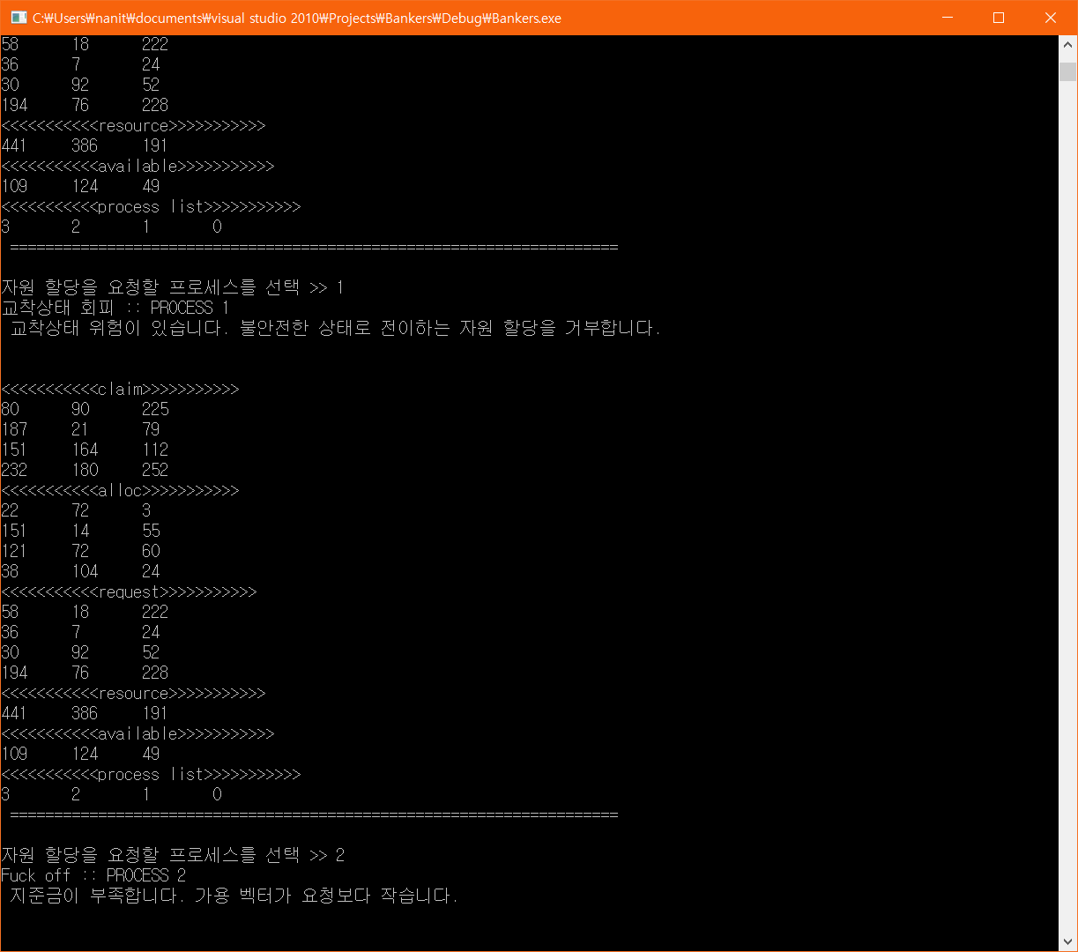Click the line ending ':: PROCESS 2'

93,875
